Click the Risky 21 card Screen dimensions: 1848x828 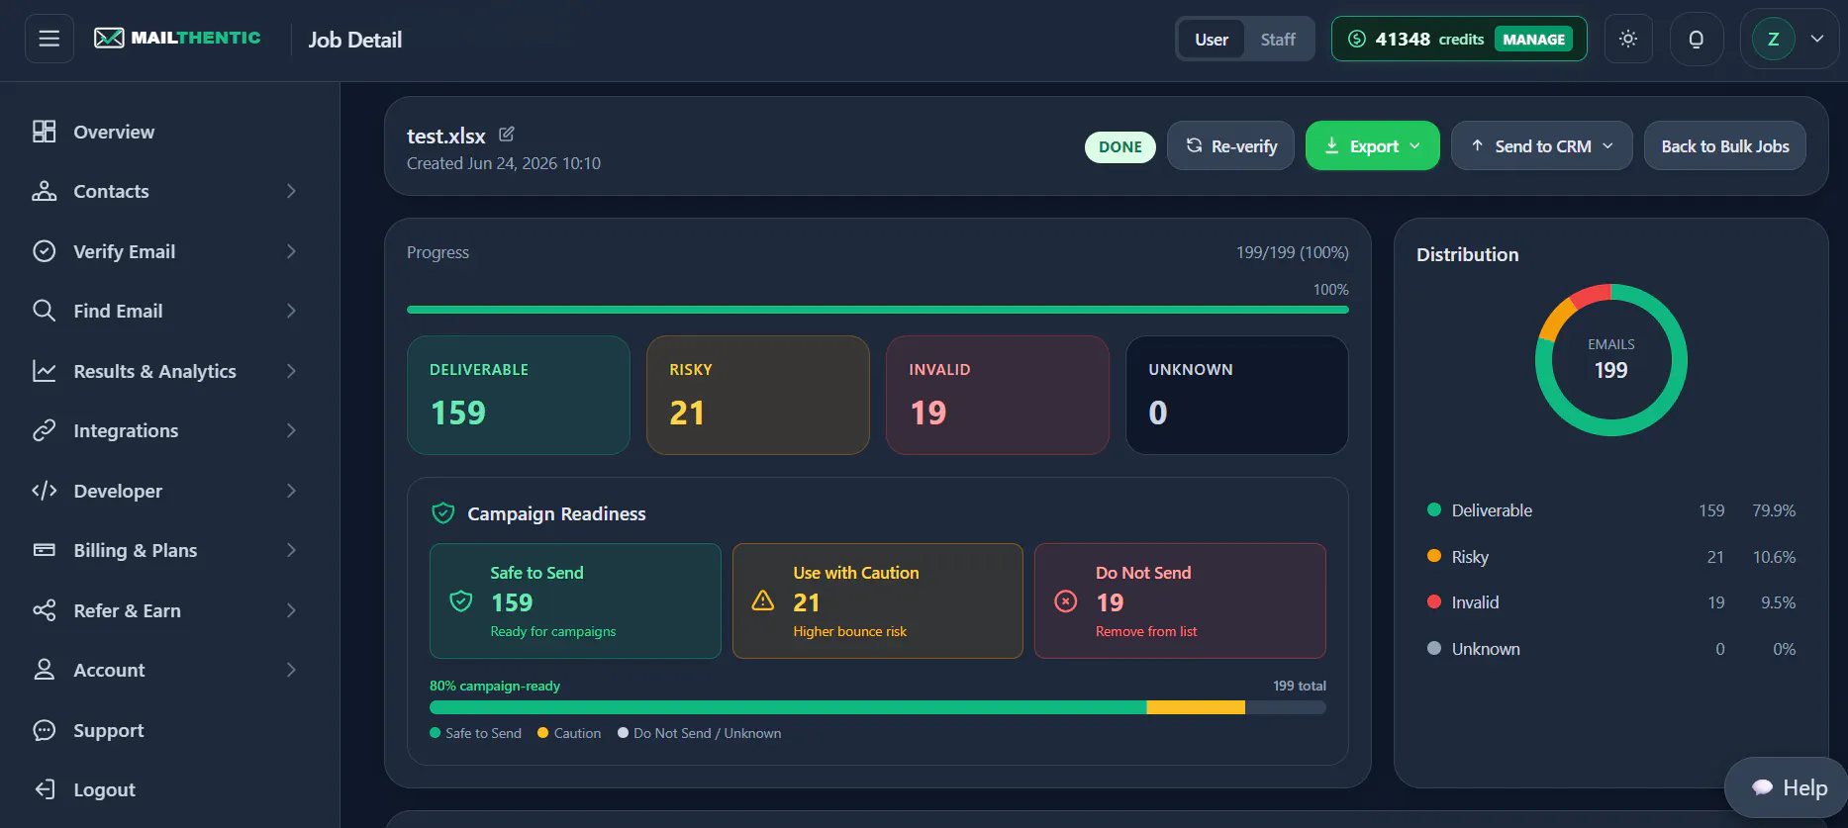click(758, 396)
